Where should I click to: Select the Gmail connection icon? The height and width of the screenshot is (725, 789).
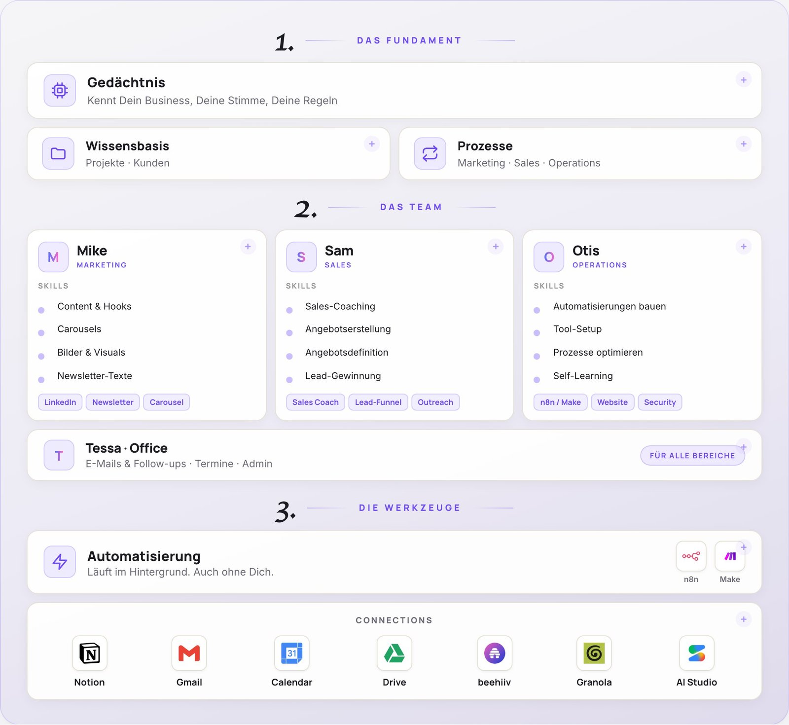189,653
